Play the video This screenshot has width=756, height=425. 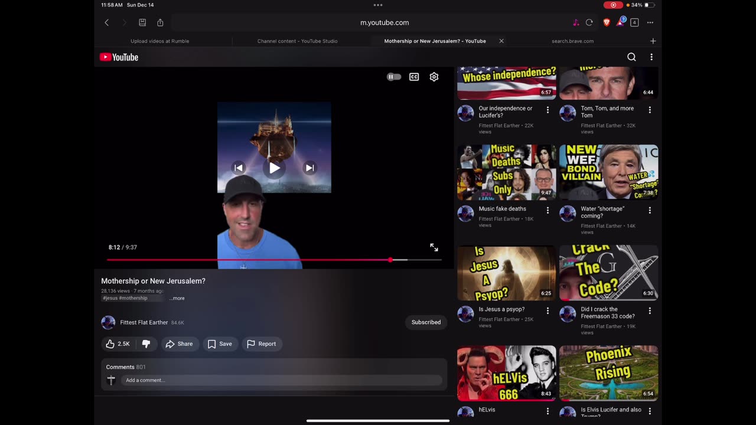[x=275, y=168]
